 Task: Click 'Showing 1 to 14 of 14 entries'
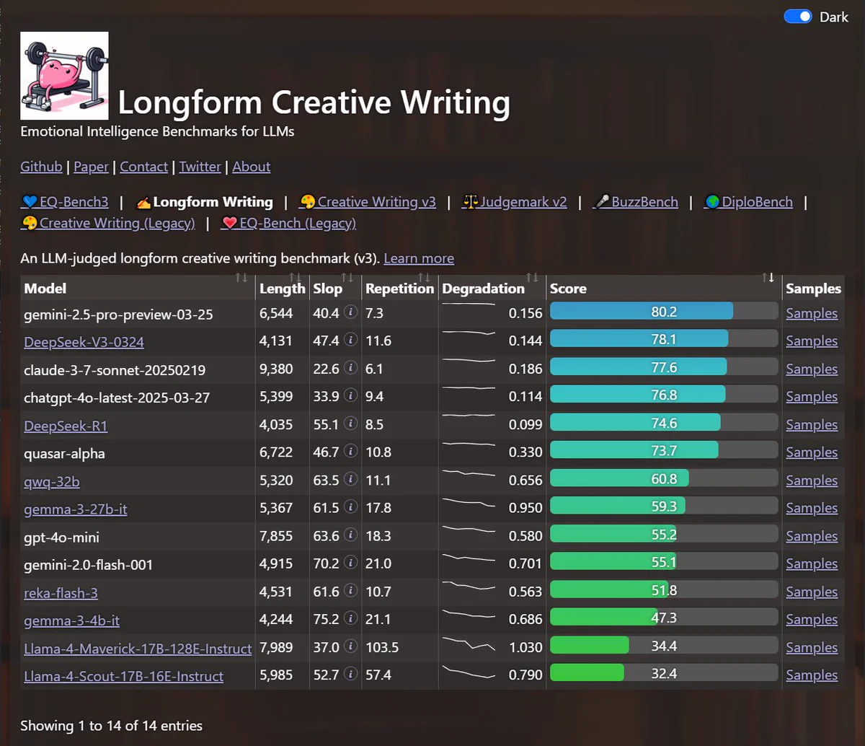[111, 726]
